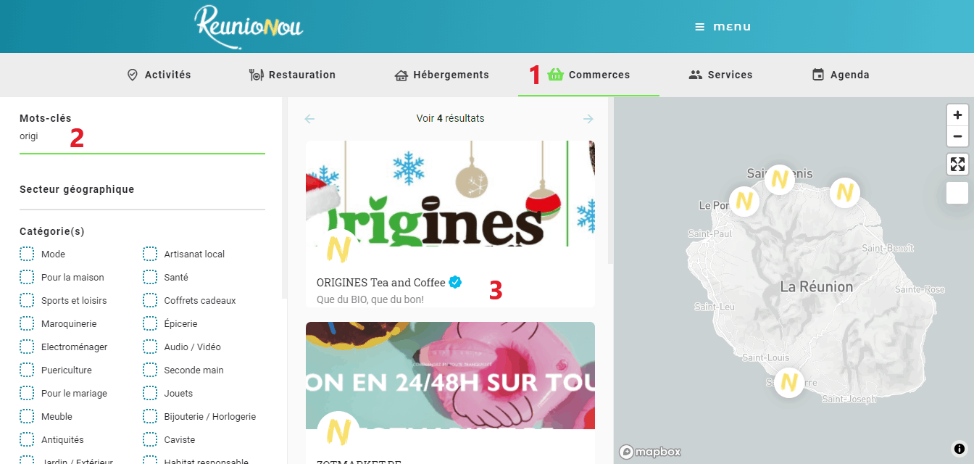Toggle fullscreen map view
974x464 pixels.
(957, 165)
